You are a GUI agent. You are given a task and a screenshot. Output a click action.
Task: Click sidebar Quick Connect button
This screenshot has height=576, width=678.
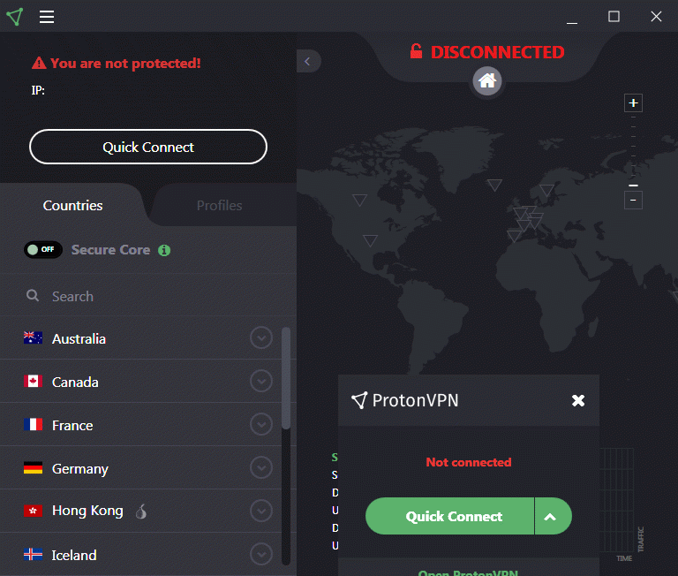(x=148, y=147)
